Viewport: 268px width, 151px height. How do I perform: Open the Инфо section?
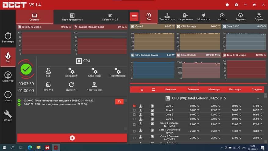click(8, 96)
